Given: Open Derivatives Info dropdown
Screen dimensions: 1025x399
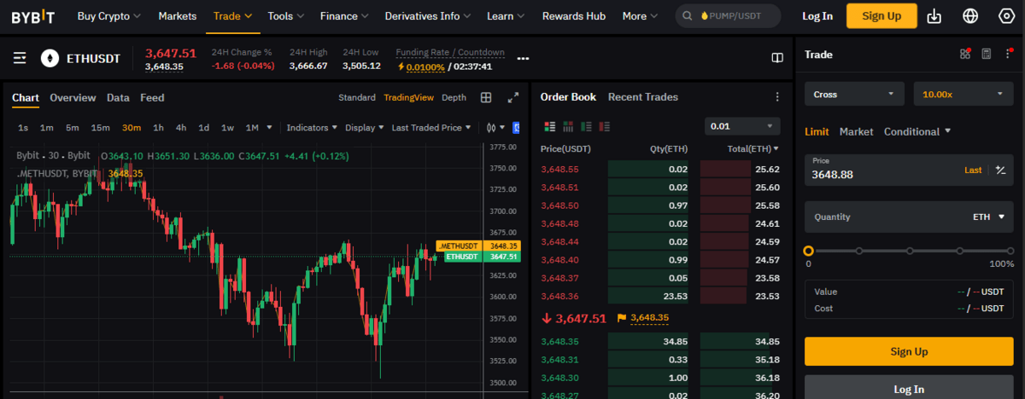Looking at the screenshot, I should pos(428,16).
